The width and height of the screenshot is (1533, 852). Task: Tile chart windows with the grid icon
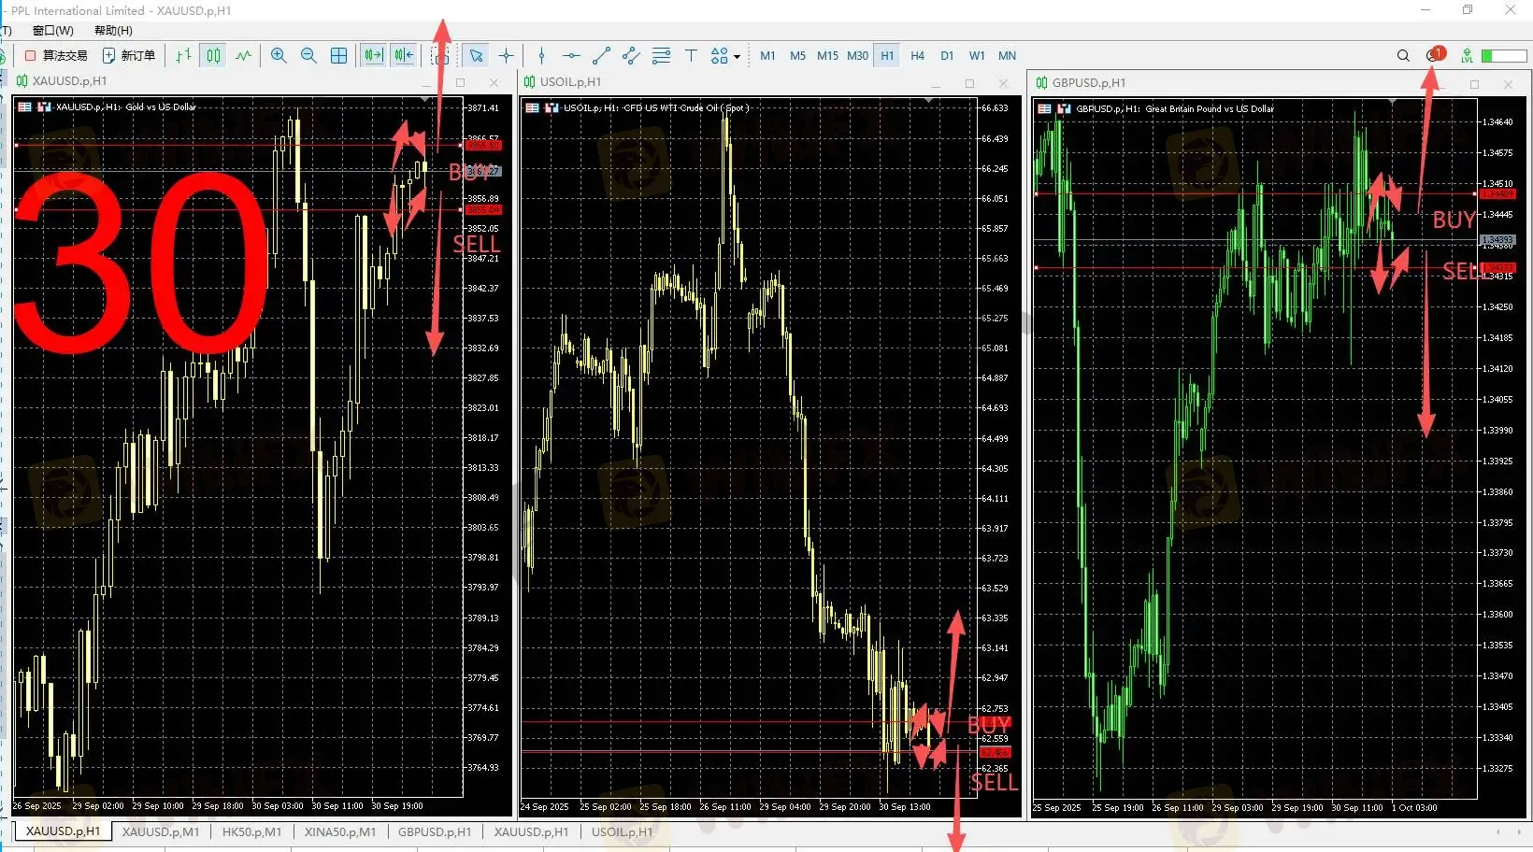point(338,56)
